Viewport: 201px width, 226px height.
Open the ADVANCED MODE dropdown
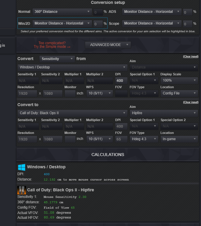(108, 45)
